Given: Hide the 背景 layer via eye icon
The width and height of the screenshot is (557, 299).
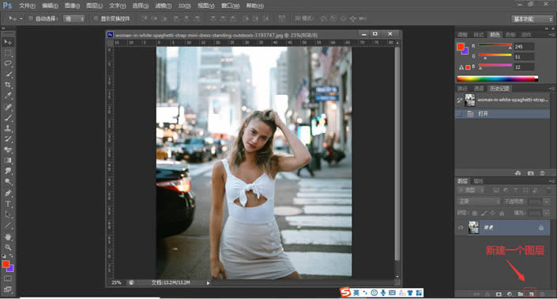Looking at the screenshot, I should click(x=461, y=228).
